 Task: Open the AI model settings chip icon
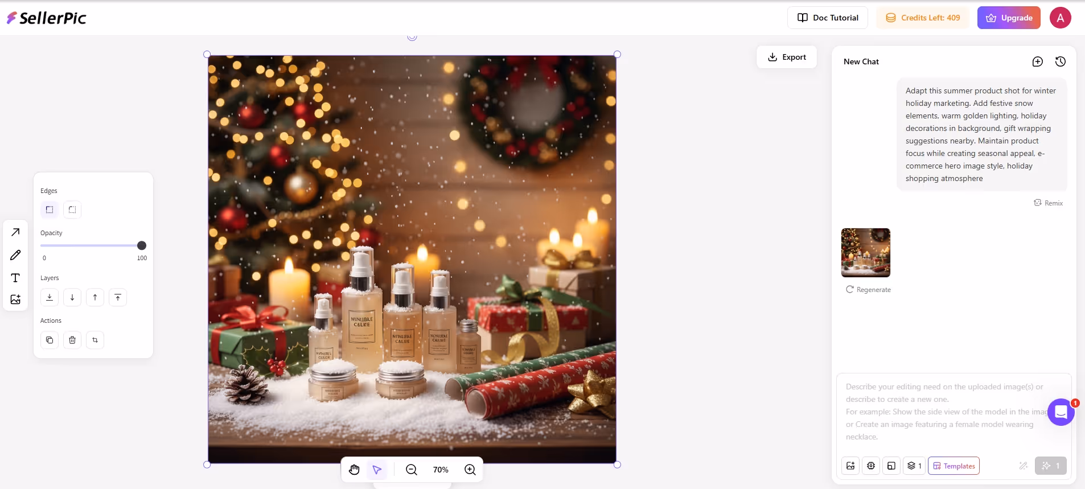click(x=871, y=466)
